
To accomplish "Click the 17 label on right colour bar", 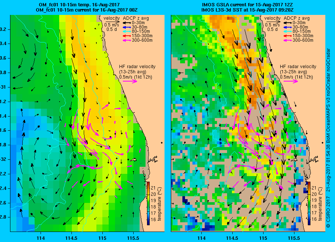I will (314, 213).
